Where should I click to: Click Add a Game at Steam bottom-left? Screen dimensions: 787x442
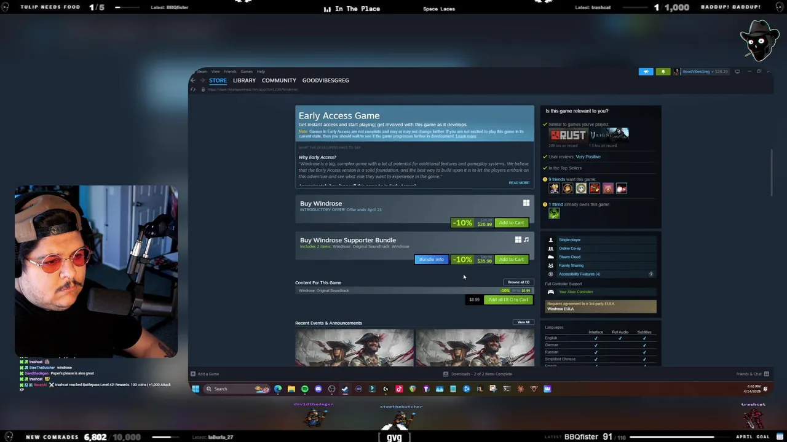(x=205, y=374)
